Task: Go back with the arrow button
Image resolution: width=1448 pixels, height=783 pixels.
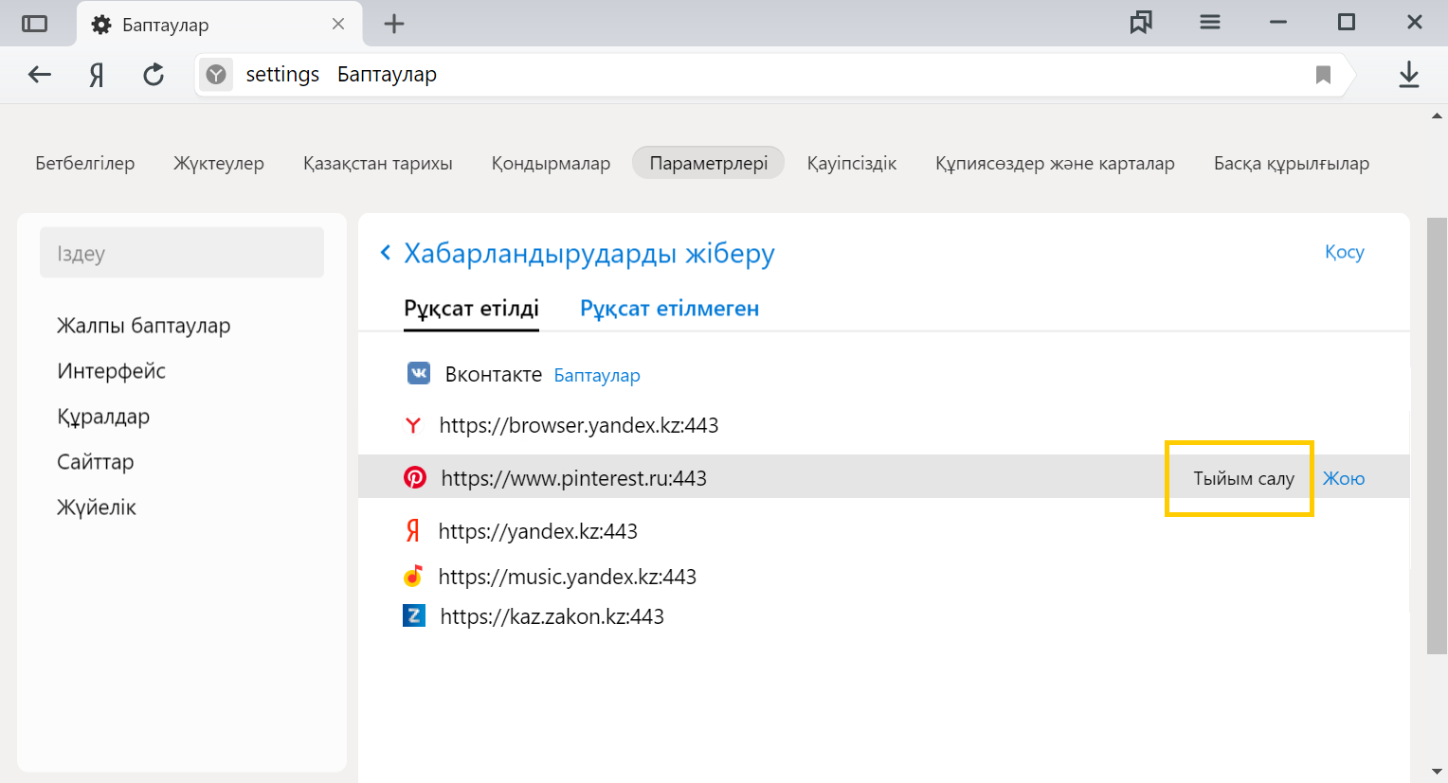Action: click(x=40, y=74)
